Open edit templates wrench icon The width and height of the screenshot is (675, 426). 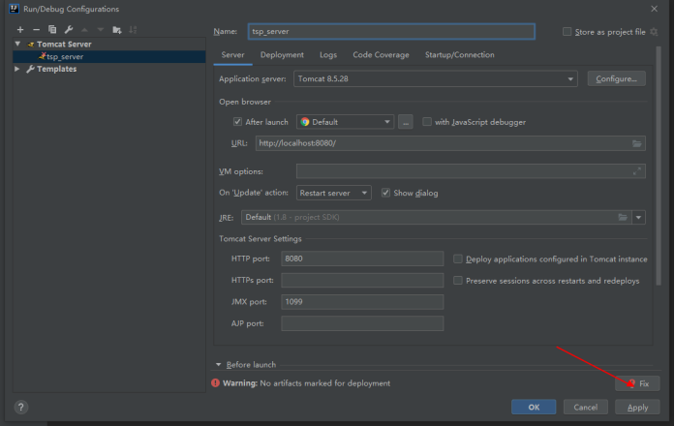pyautogui.click(x=69, y=30)
